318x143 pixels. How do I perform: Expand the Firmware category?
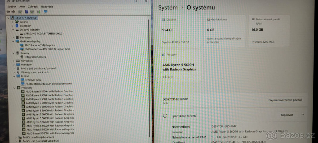[13, 37]
